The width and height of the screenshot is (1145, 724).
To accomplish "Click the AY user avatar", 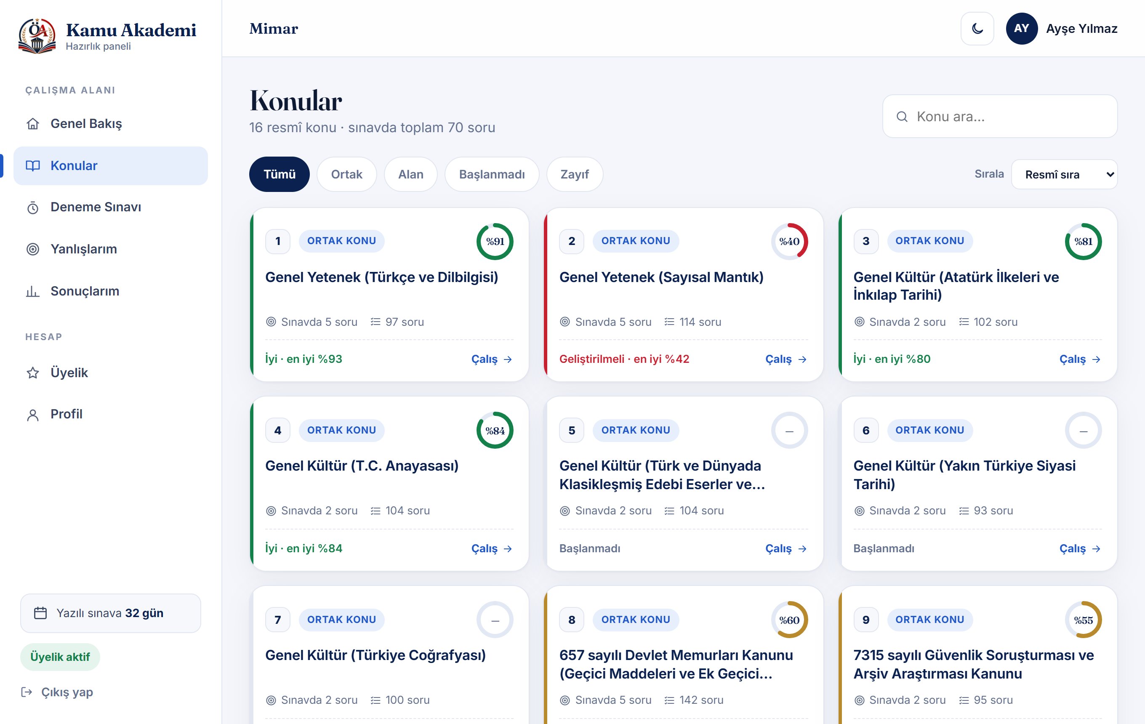I will click(1021, 29).
